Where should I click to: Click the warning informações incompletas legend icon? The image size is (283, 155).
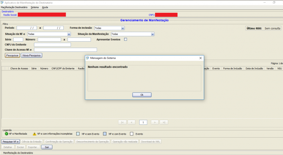[x=34, y=134]
